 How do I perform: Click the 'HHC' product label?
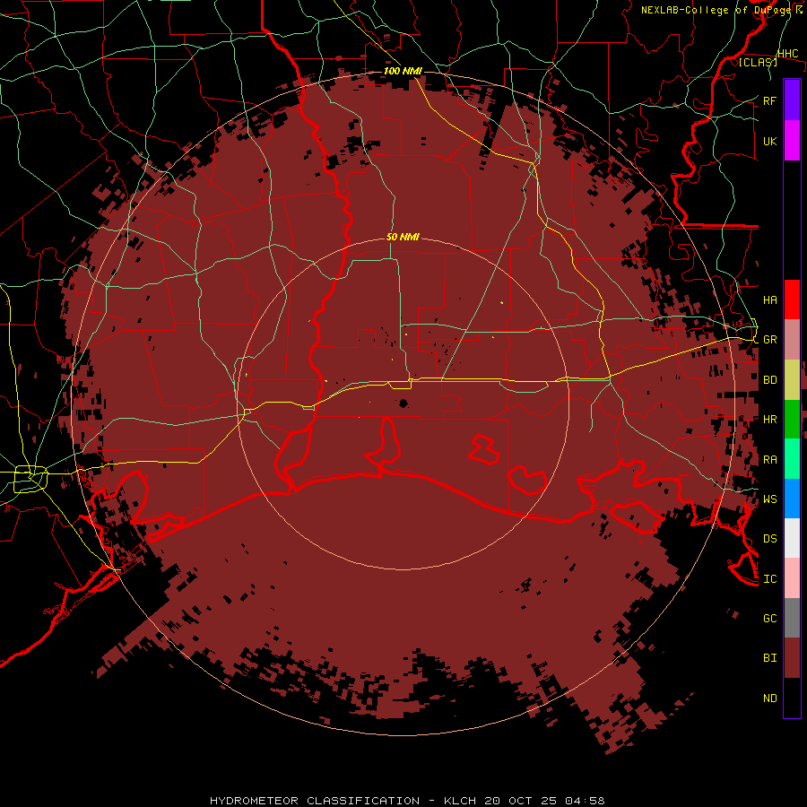pos(788,54)
